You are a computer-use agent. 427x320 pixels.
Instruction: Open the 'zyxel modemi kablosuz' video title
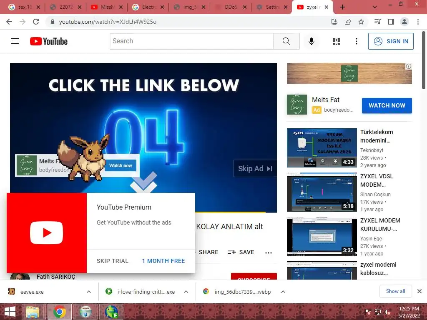378,269
